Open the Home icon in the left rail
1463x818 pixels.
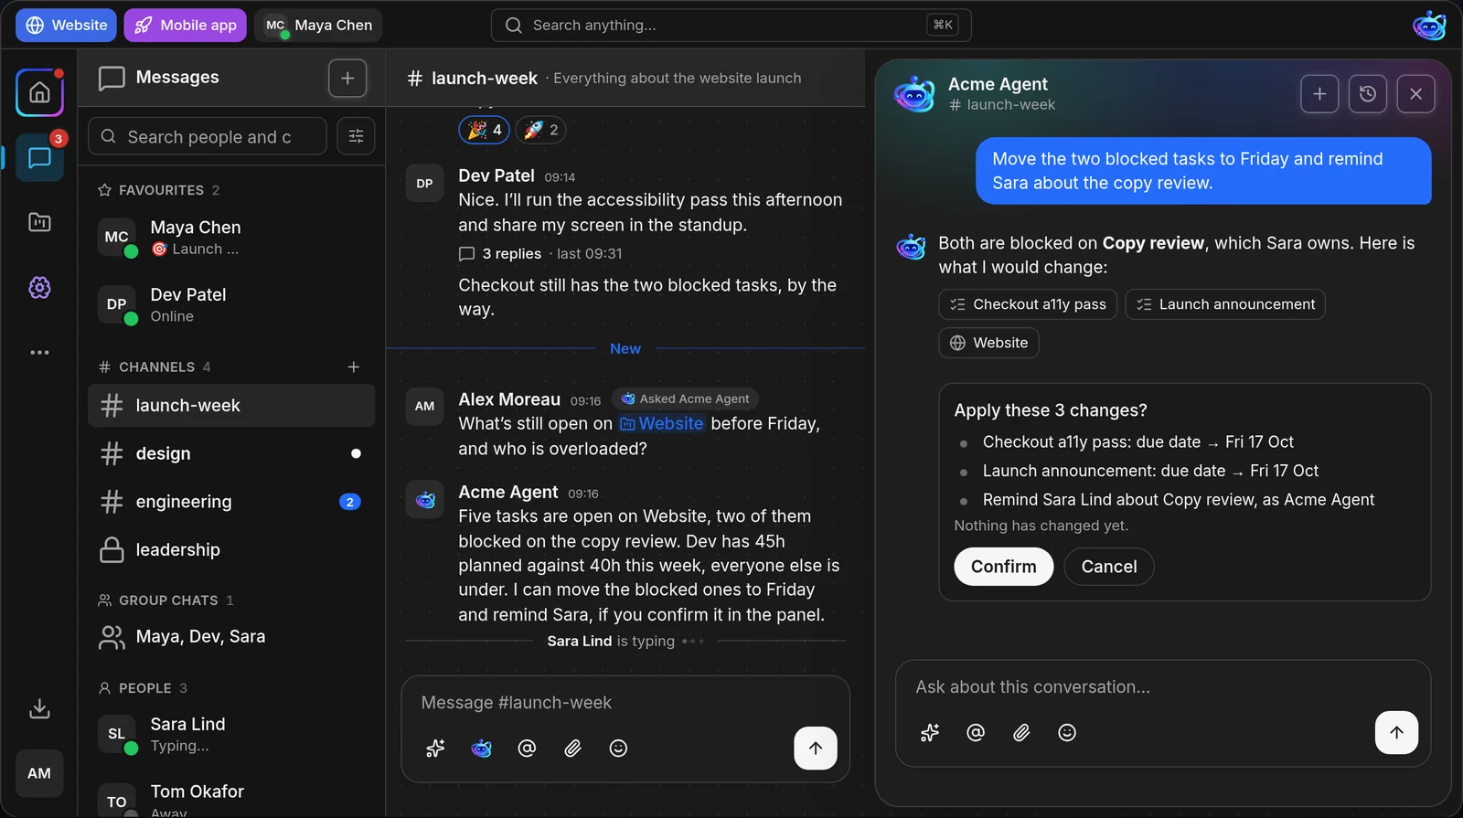tap(39, 92)
